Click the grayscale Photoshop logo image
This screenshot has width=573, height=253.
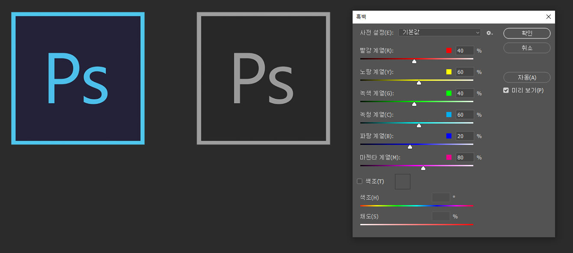pos(263,78)
